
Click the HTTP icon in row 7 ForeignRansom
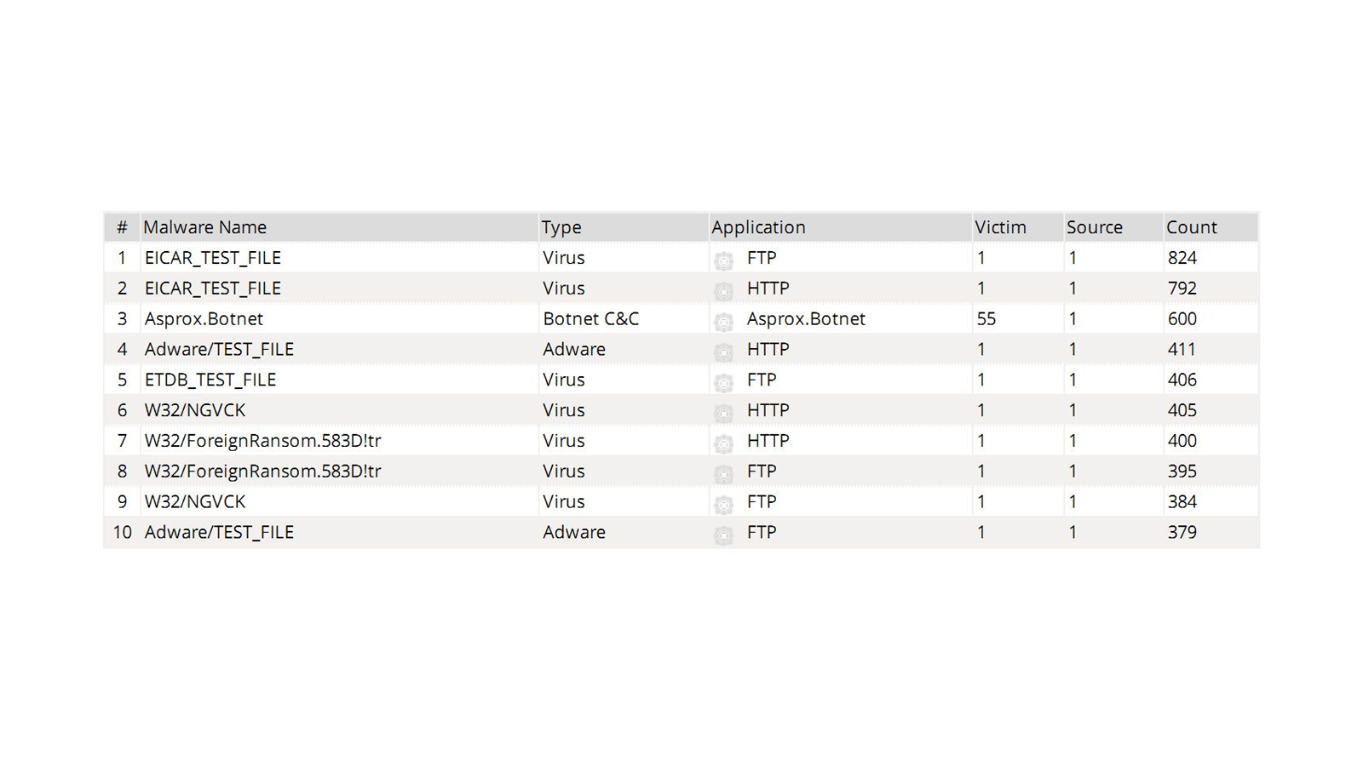coord(723,443)
